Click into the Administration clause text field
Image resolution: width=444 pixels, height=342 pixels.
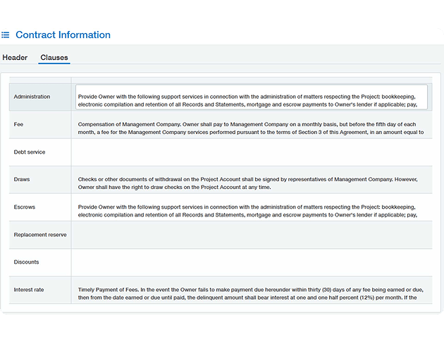(x=252, y=97)
